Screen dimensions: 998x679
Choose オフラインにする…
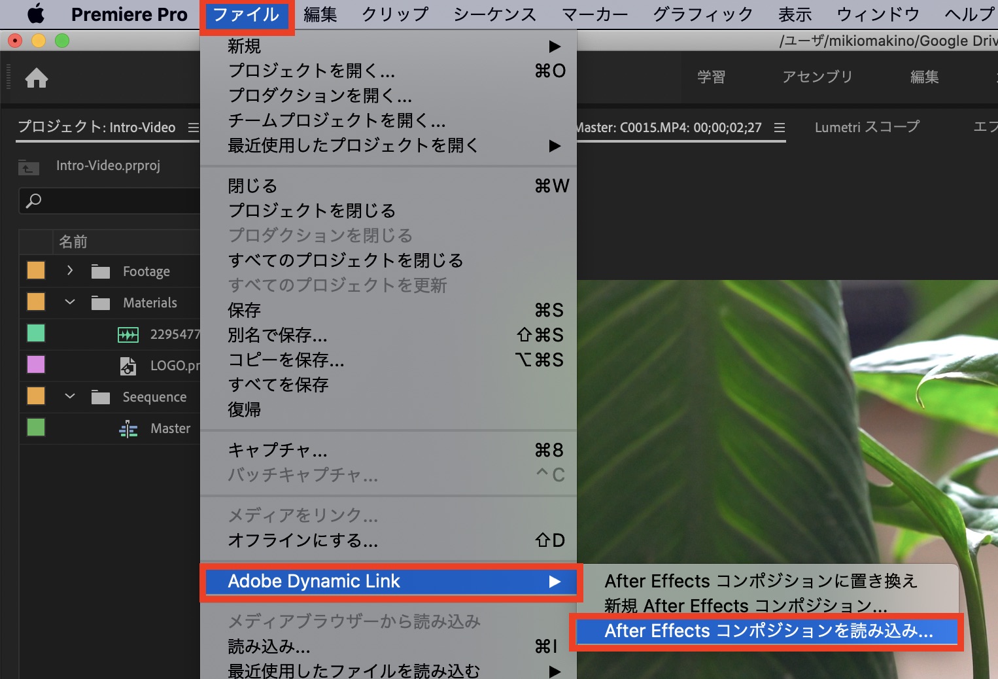388,540
